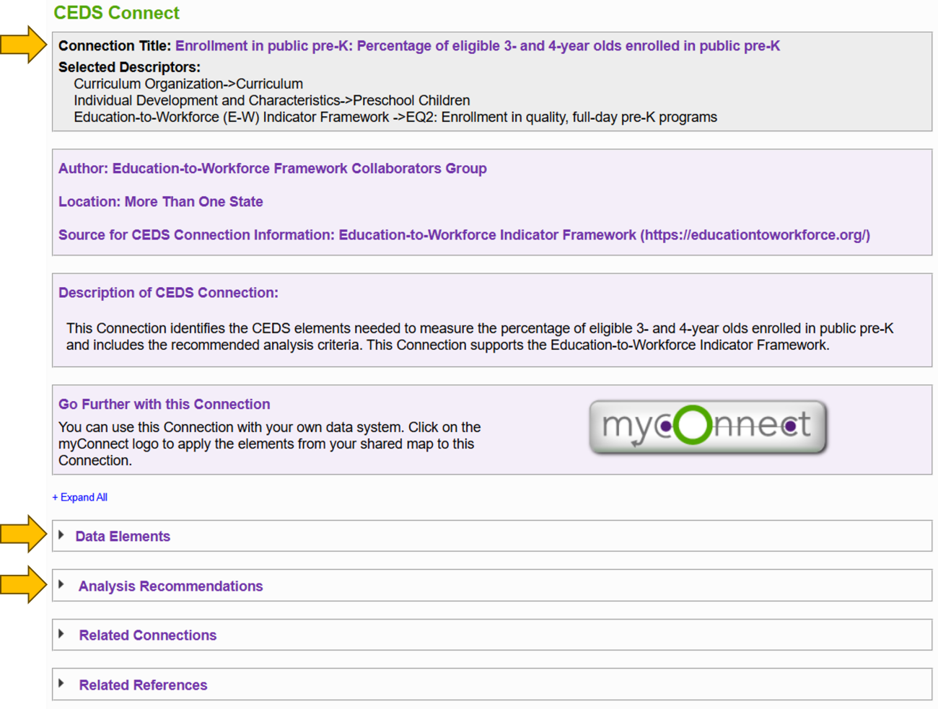
Task: Click the Expand All link
Action: (x=80, y=497)
